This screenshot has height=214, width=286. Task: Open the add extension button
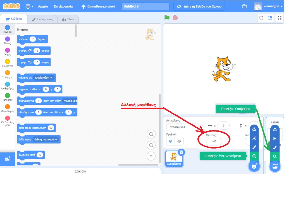click(8, 159)
